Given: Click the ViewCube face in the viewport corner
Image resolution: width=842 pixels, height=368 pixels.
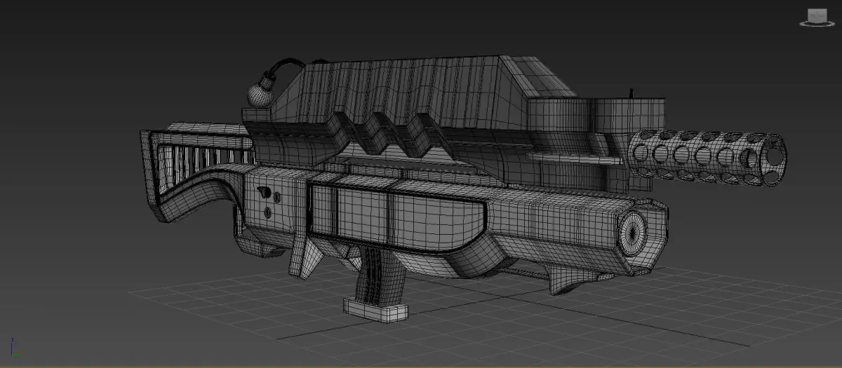Looking at the screenshot, I should pos(818,14).
